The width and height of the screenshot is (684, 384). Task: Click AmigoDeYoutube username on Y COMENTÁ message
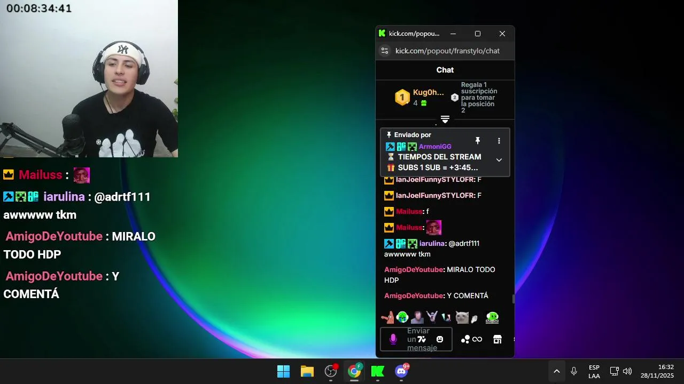click(414, 295)
